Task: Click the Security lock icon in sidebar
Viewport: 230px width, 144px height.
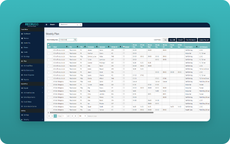Action: pos(22,119)
